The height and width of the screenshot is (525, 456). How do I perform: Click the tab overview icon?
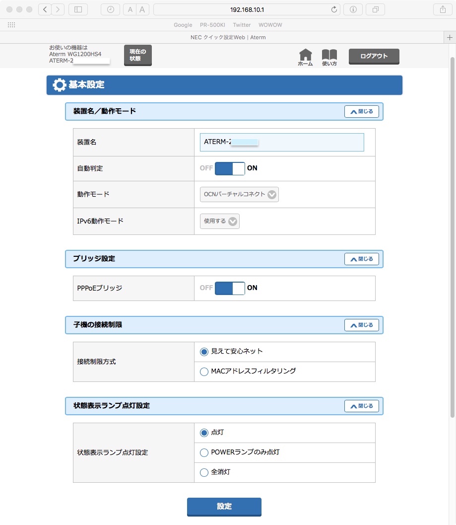coord(375,9)
